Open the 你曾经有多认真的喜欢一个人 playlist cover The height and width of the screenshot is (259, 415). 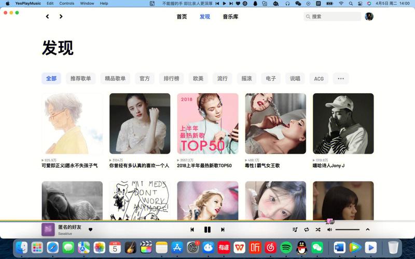coord(140,123)
